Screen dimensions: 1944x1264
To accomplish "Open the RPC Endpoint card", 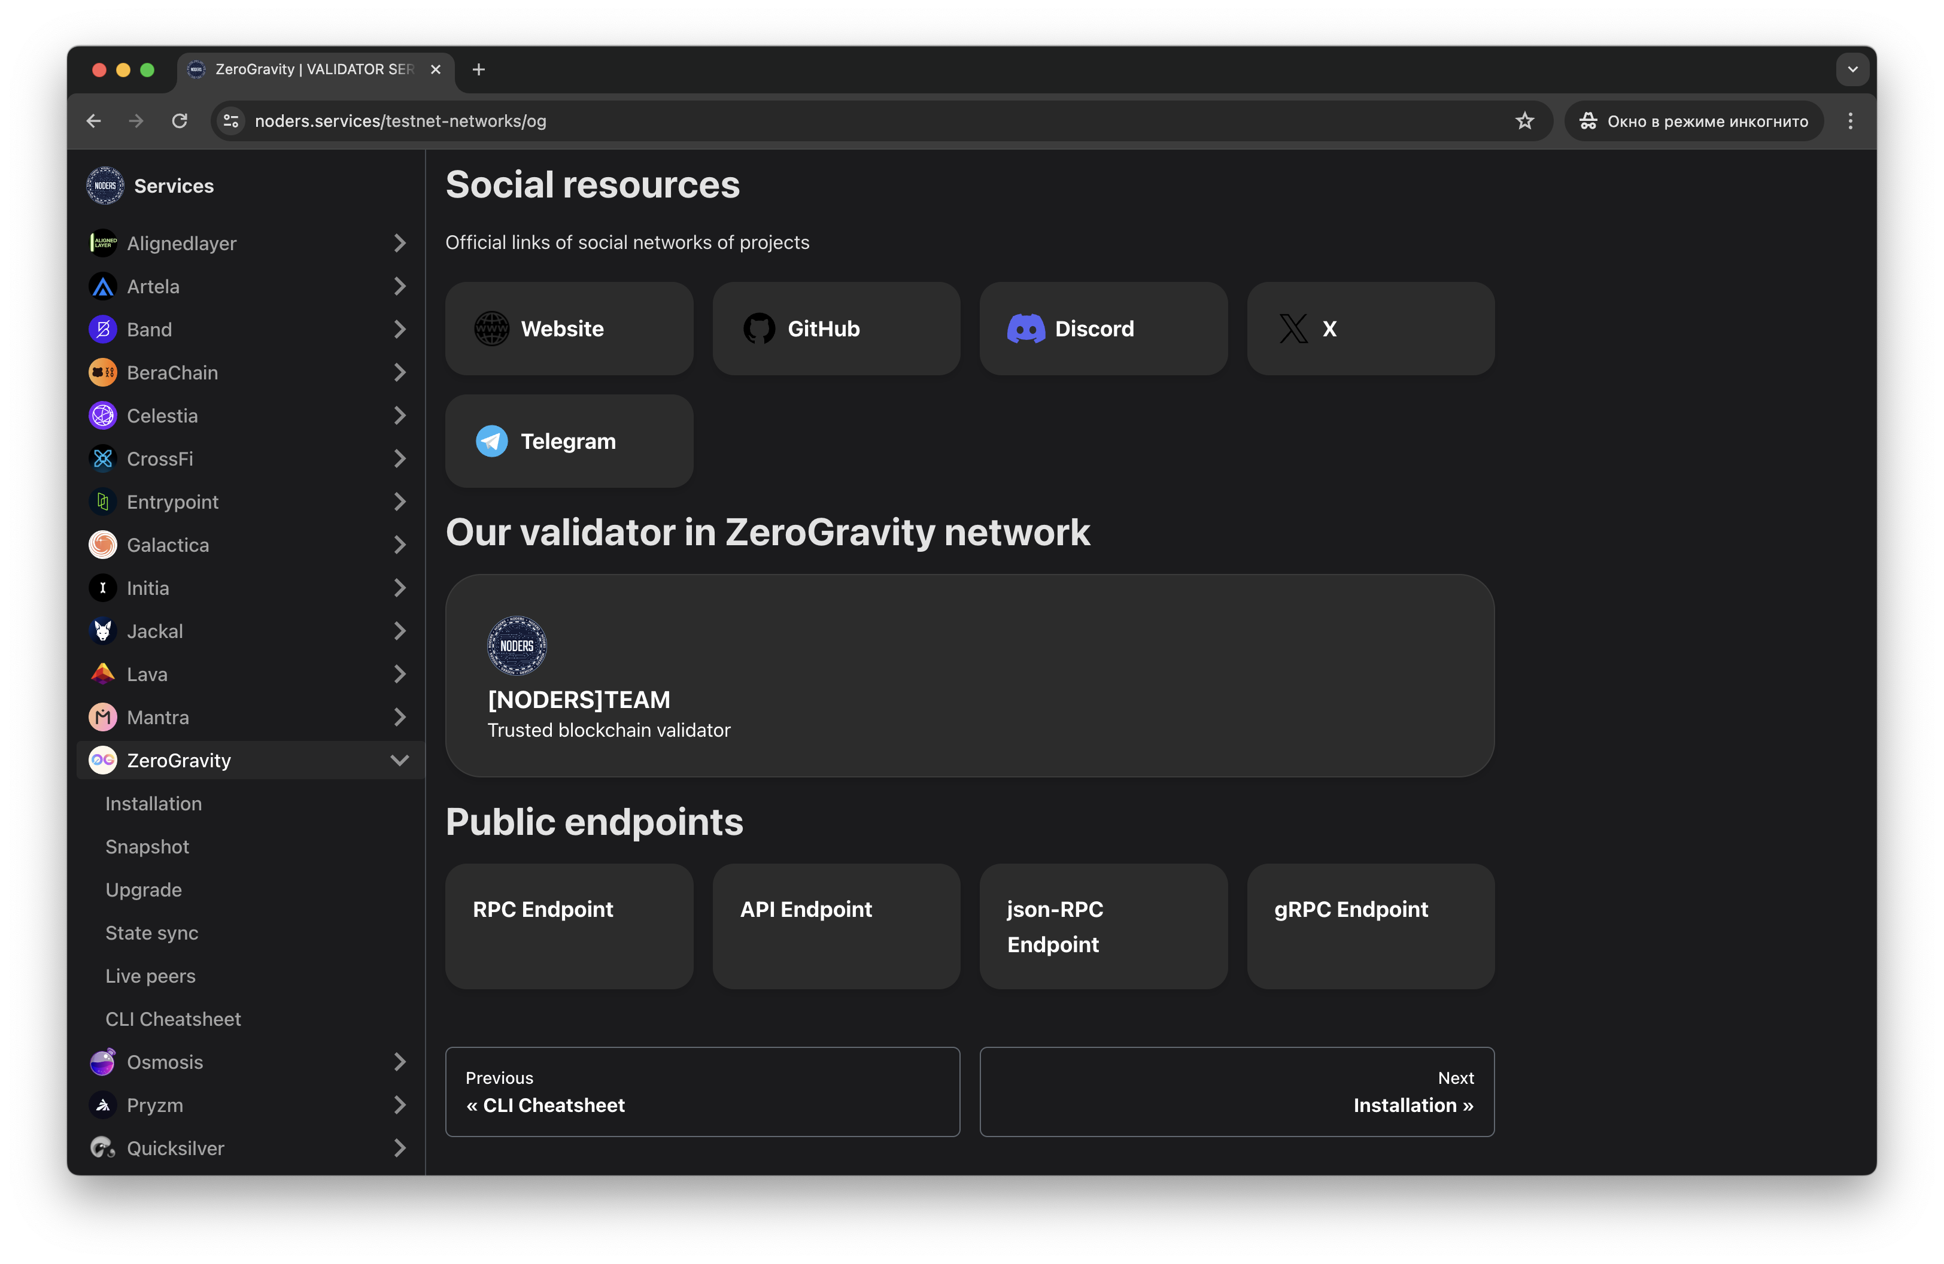I will (x=569, y=927).
